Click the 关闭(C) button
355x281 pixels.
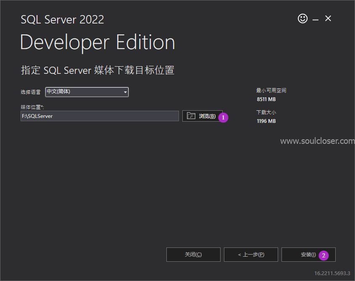tap(193, 255)
